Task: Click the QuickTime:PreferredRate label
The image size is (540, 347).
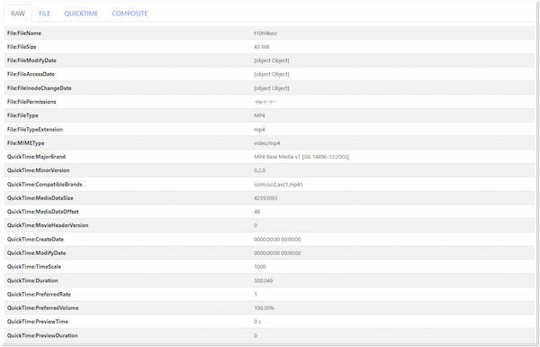Action: point(40,294)
